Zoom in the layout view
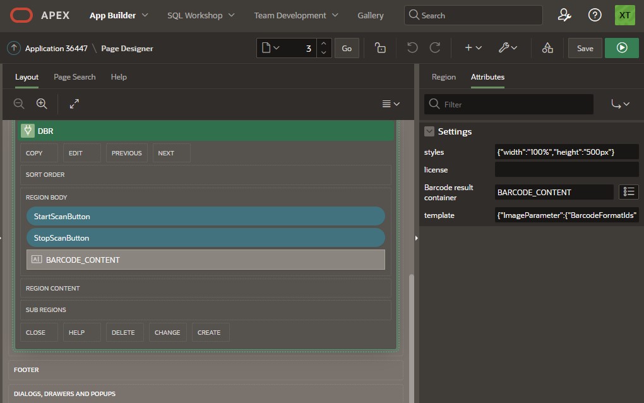Image resolution: width=644 pixels, height=403 pixels. point(42,104)
